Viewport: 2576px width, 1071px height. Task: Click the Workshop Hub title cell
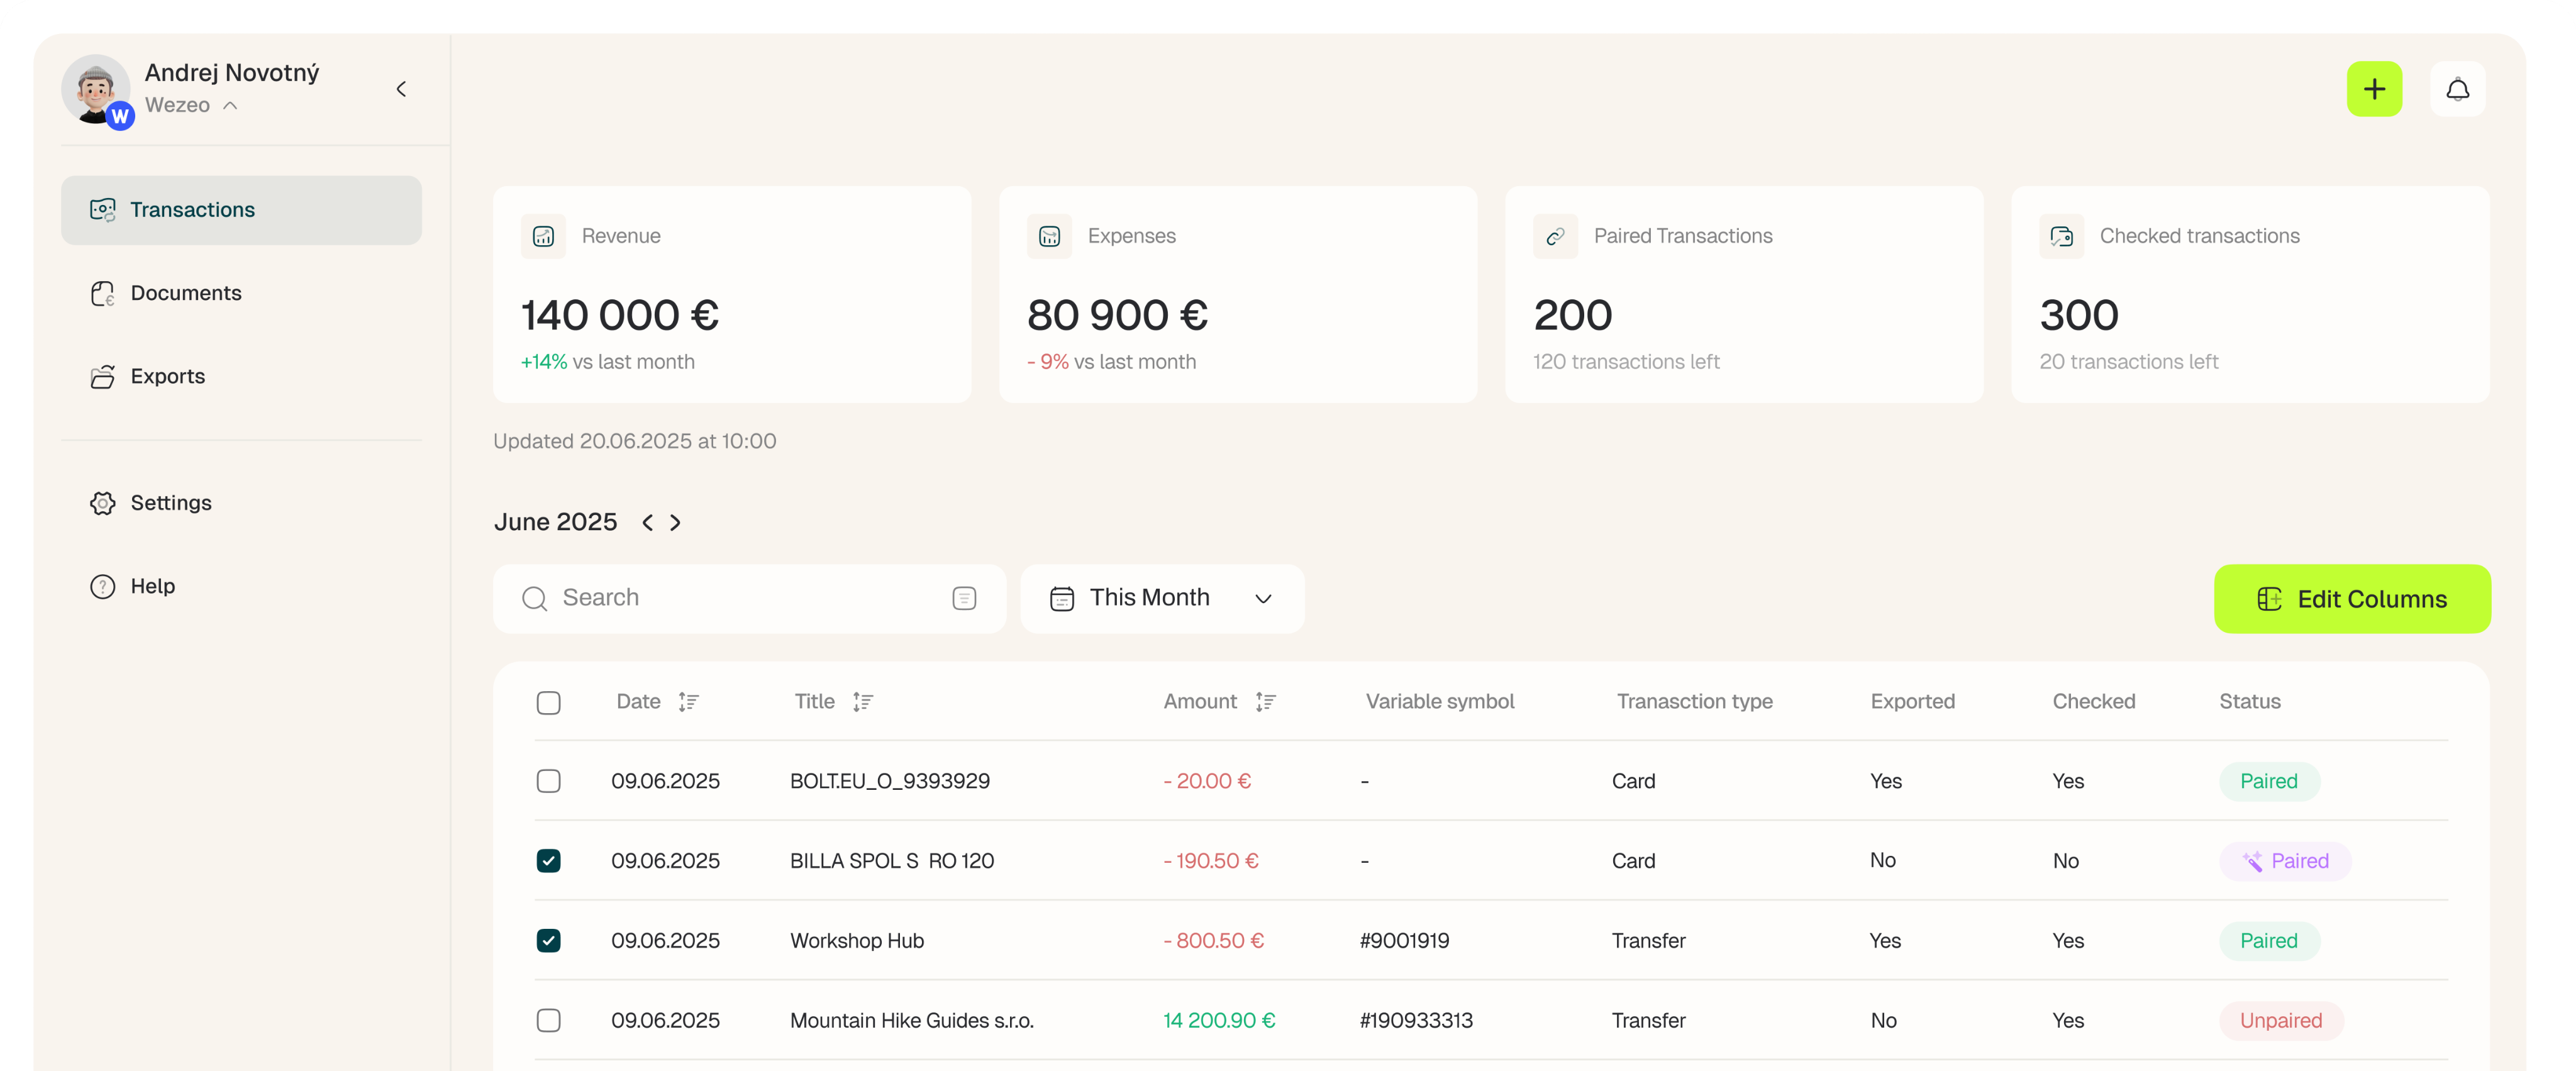coord(856,941)
